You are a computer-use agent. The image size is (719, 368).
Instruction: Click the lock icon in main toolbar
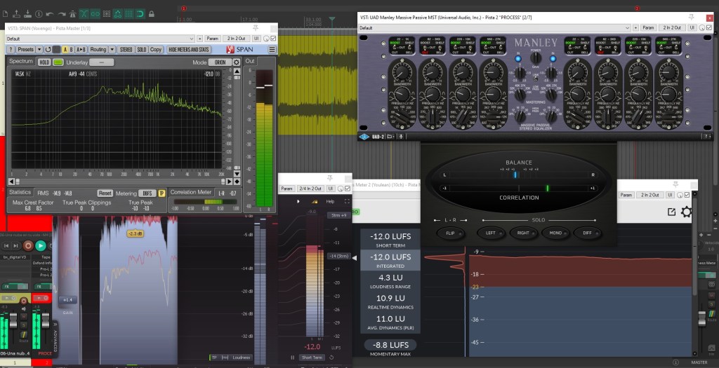[152, 13]
